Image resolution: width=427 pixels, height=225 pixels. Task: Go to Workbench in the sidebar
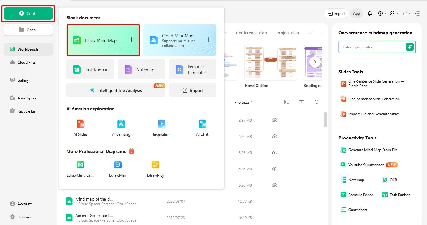[x=28, y=49]
